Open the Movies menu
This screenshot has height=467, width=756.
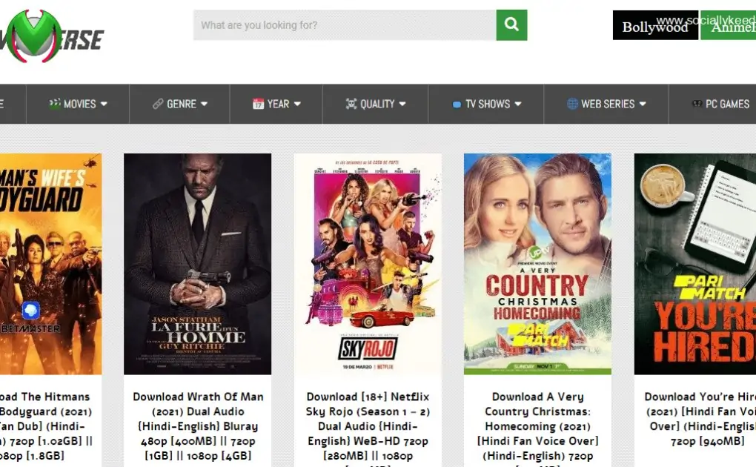(x=78, y=104)
